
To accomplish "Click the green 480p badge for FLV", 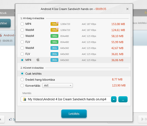I will click(54, 42).
